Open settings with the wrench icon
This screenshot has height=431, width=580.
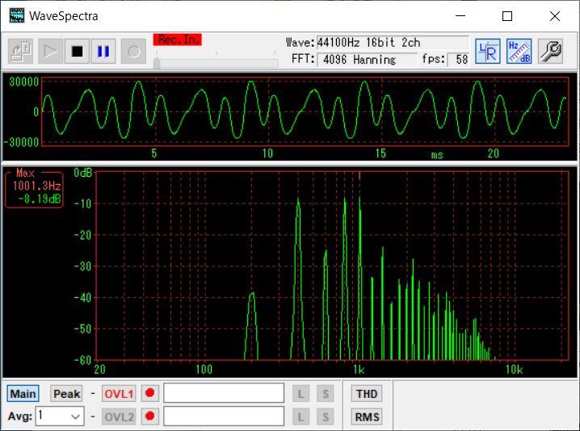pos(550,51)
